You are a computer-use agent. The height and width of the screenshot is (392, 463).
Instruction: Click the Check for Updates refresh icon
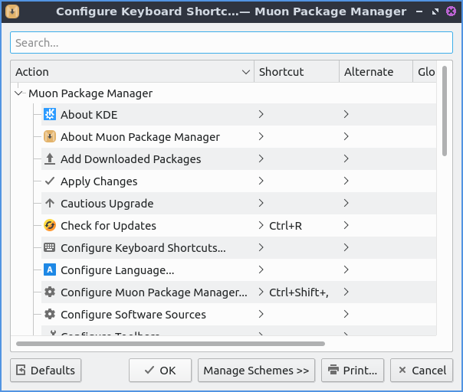pyautogui.click(x=50, y=226)
